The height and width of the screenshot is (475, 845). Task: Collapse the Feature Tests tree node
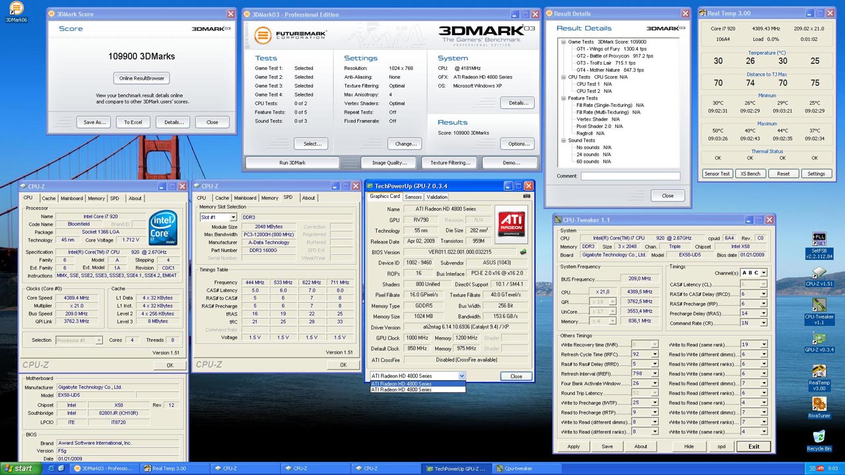pyautogui.click(x=562, y=98)
